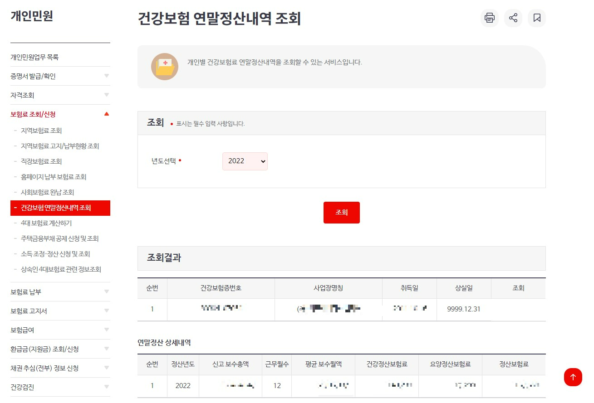Open the 년도선택 year dropdown
Image resolution: width=594 pixels, height=403 pixels.
point(245,161)
